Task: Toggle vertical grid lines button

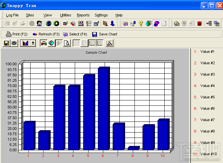Action: click(92, 43)
